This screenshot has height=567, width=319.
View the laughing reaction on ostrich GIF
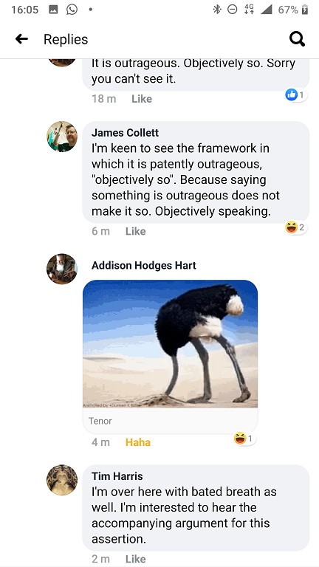[x=244, y=439]
